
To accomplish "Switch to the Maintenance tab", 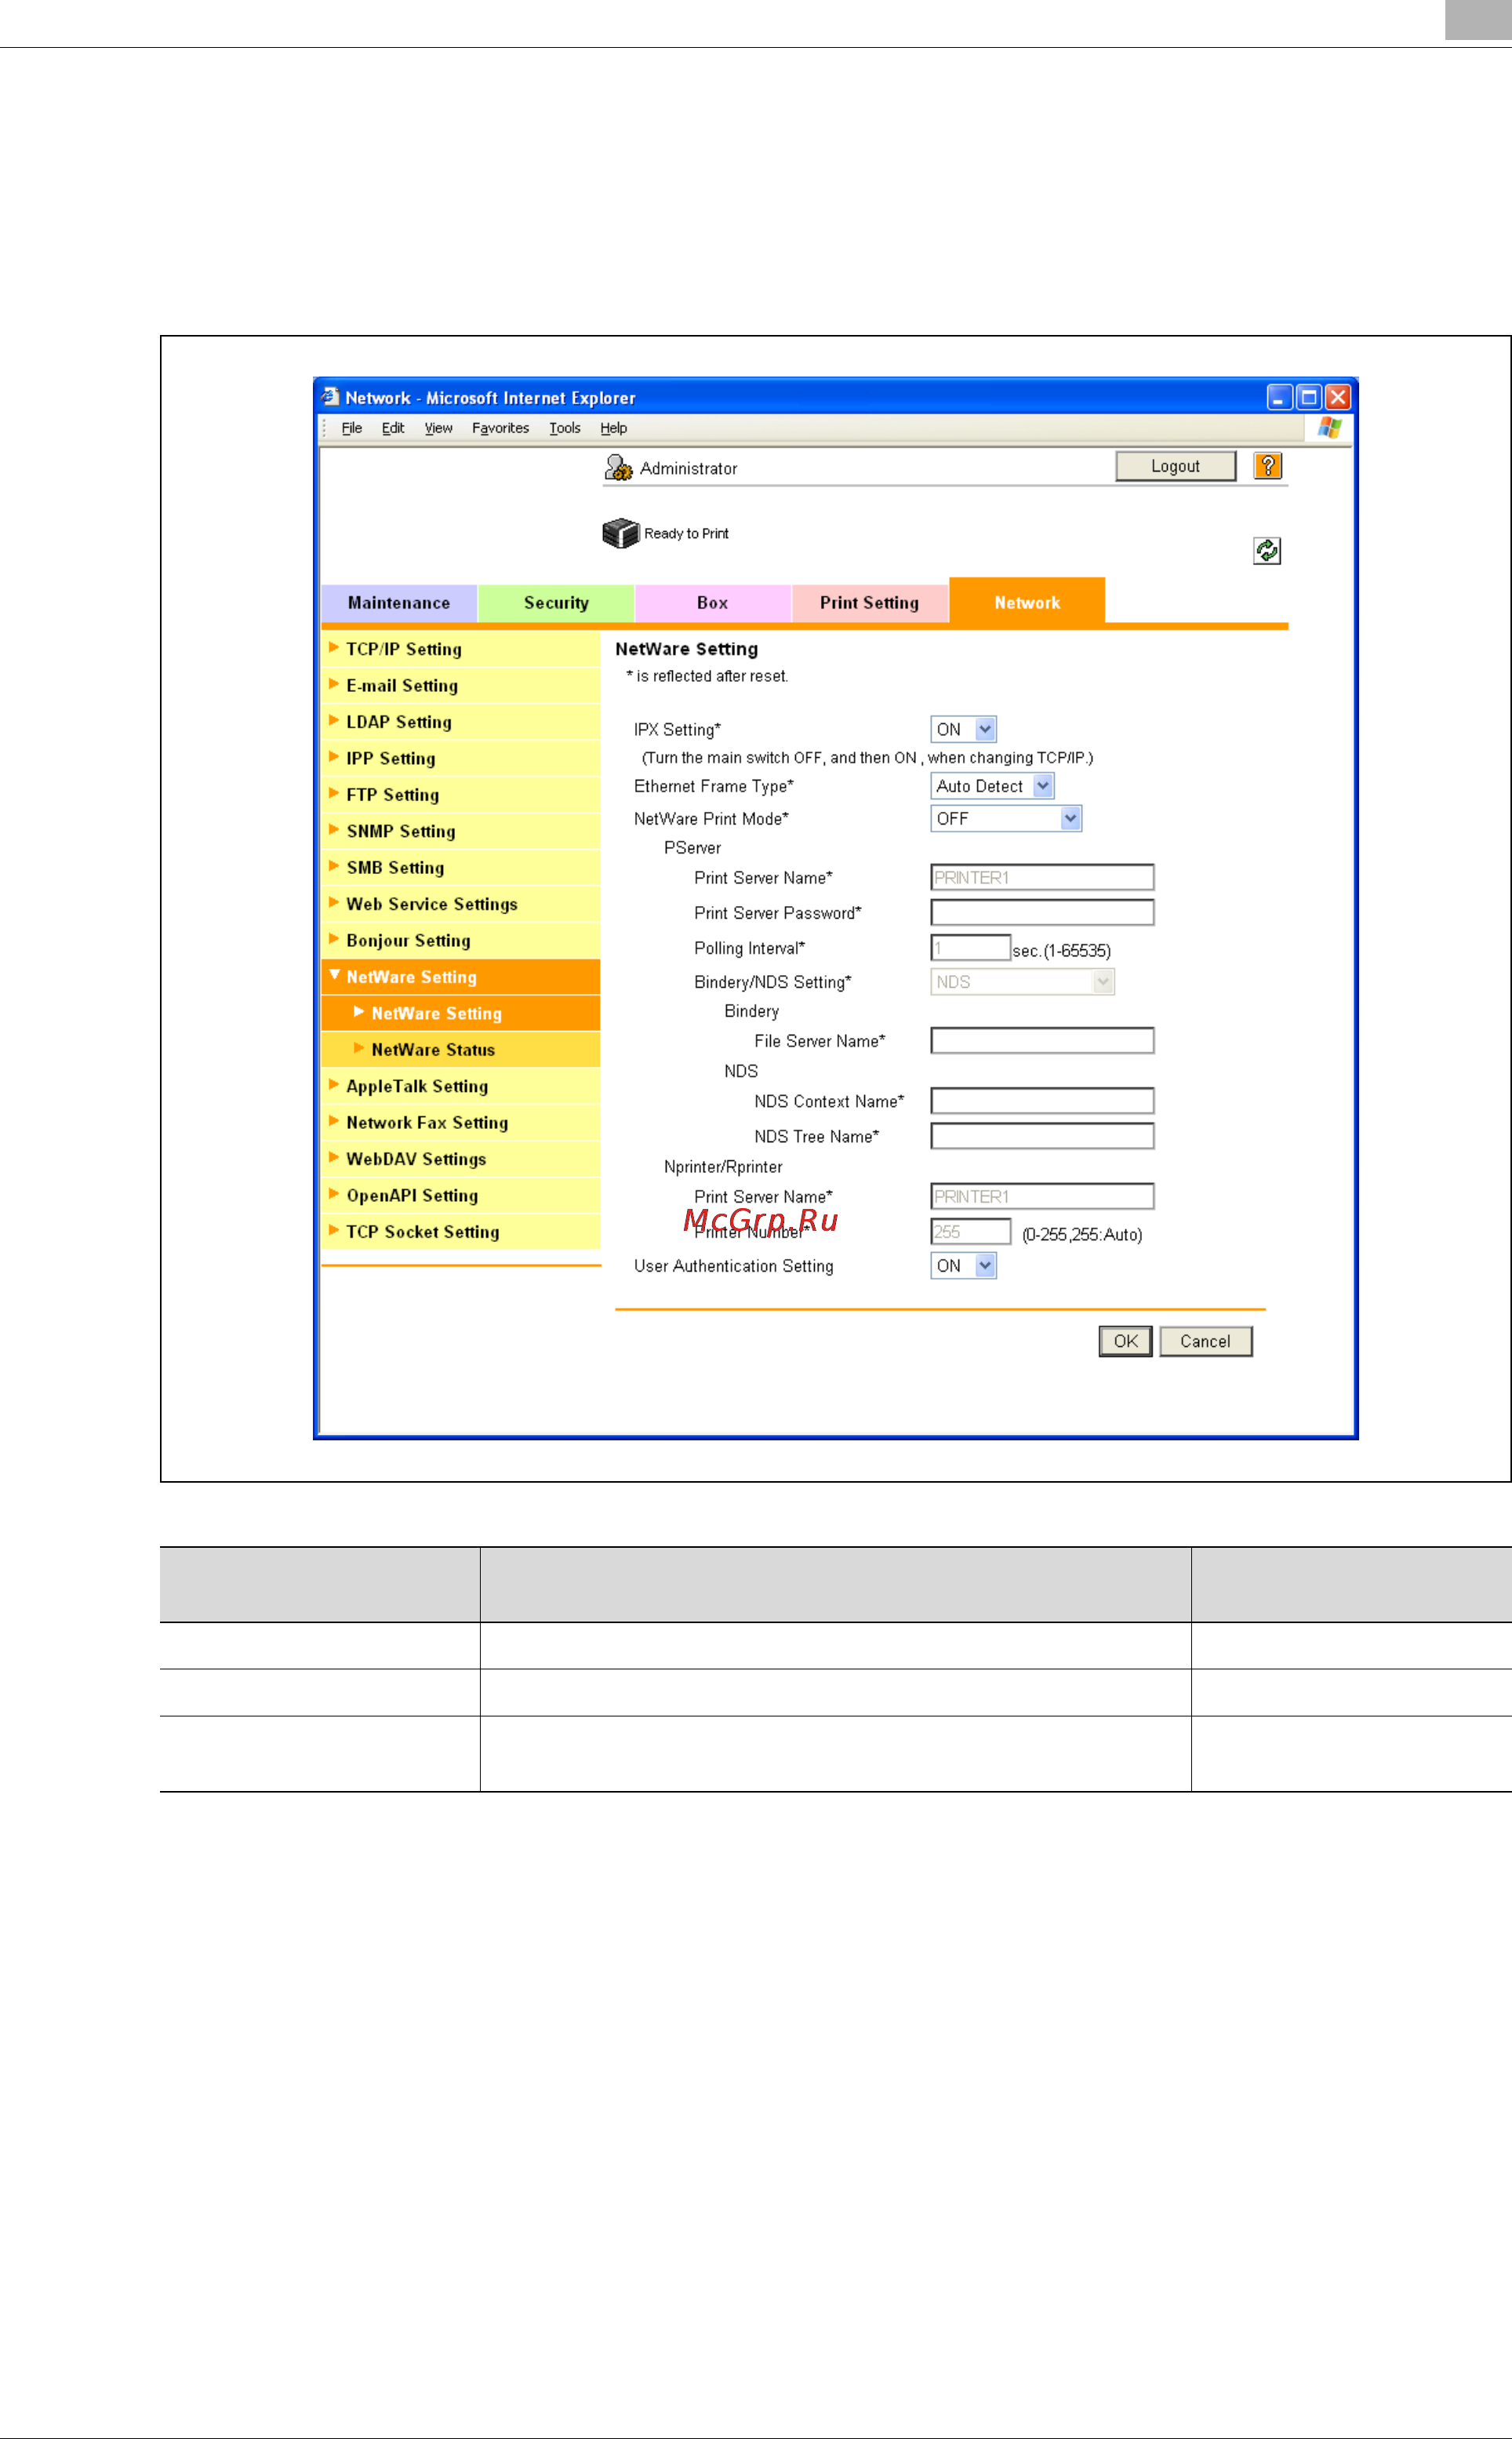I will tap(399, 603).
